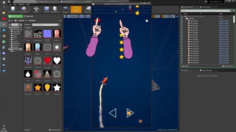This screenshot has height=132, width=236.
Task: Select the play triangle texture thumbnail
Action: coord(28,34)
